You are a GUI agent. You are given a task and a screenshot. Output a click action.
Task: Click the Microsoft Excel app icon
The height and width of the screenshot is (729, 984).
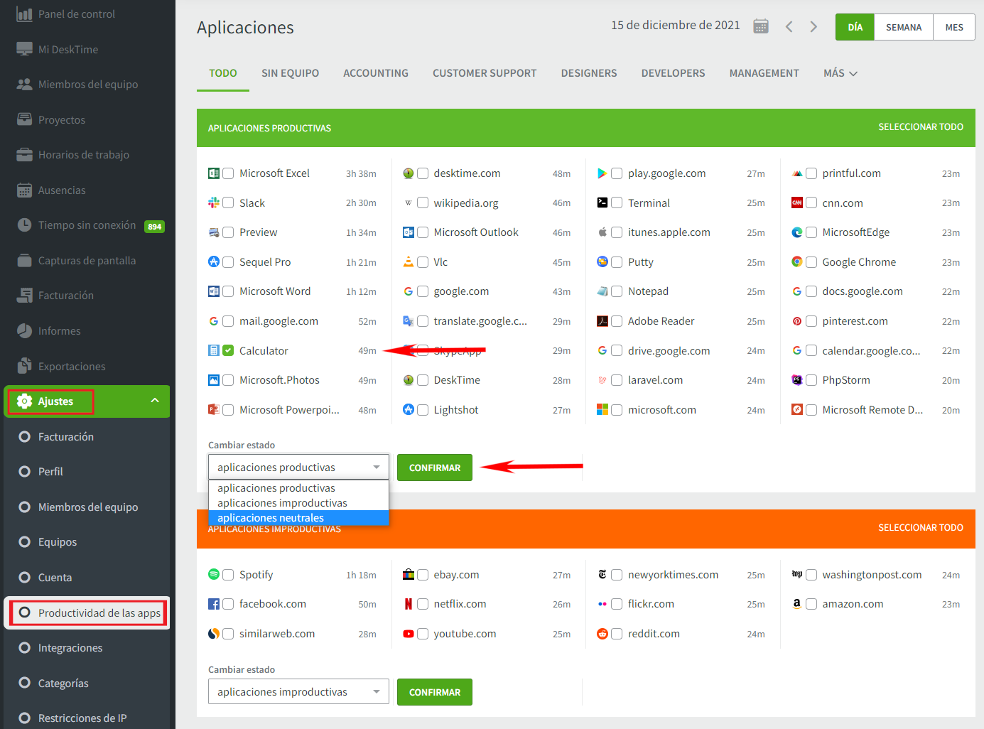pyautogui.click(x=214, y=173)
